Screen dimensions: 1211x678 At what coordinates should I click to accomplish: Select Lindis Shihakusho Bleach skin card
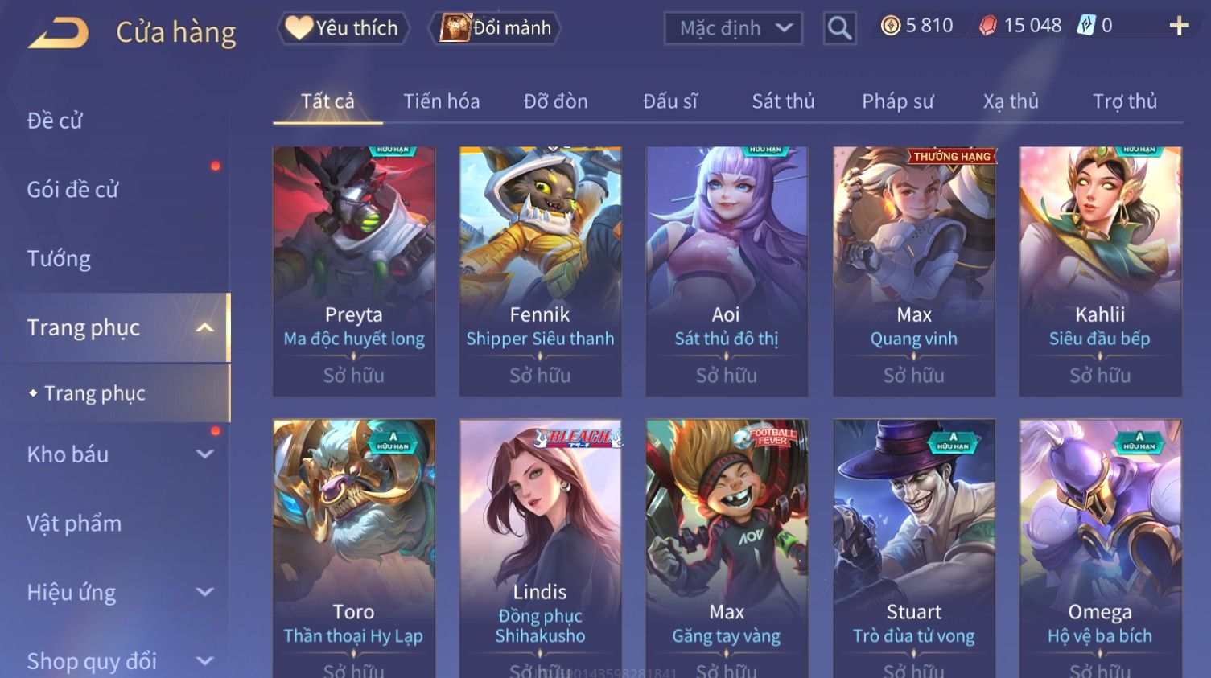[540, 549]
